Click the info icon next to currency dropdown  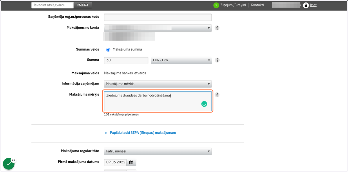(217, 60)
